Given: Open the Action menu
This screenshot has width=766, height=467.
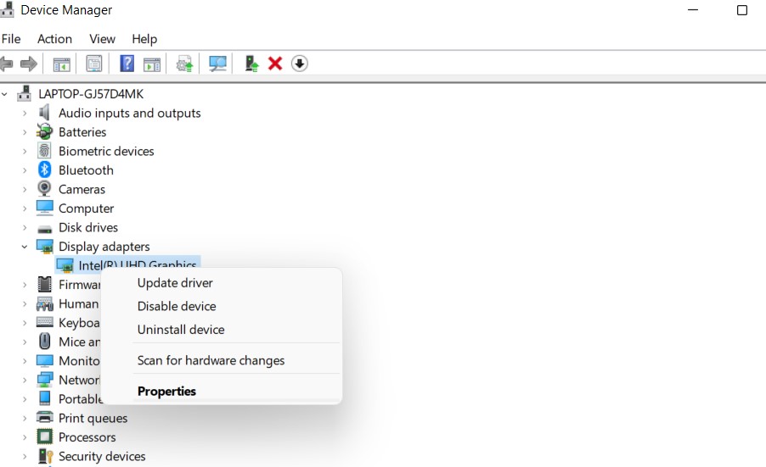Looking at the screenshot, I should (x=54, y=39).
